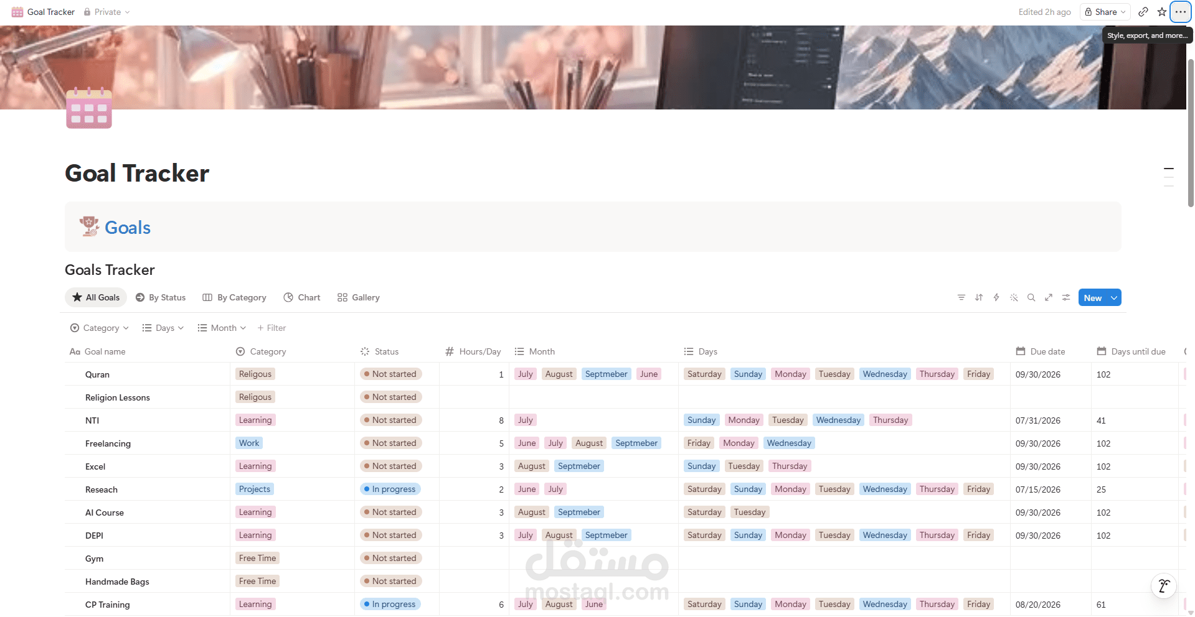
Task: Open the Share menu
Action: [x=1105, y=12]
